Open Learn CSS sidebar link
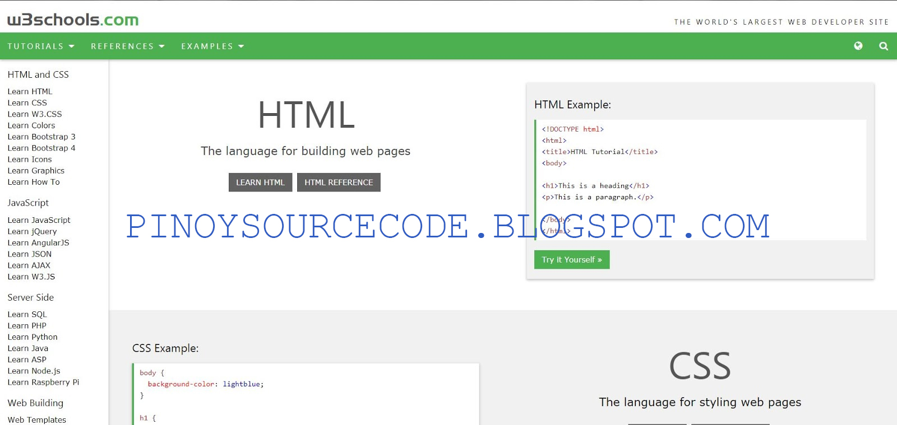Image resolution: width=897 pixels, height=425 pixels. tap(27, 102)
